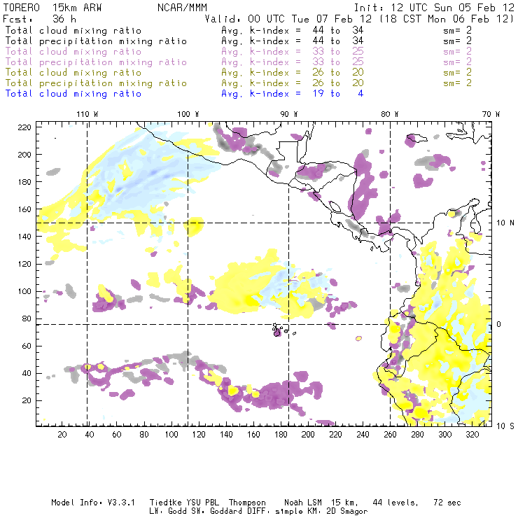Click '100' on the horizontal axis

click(171, 435)
